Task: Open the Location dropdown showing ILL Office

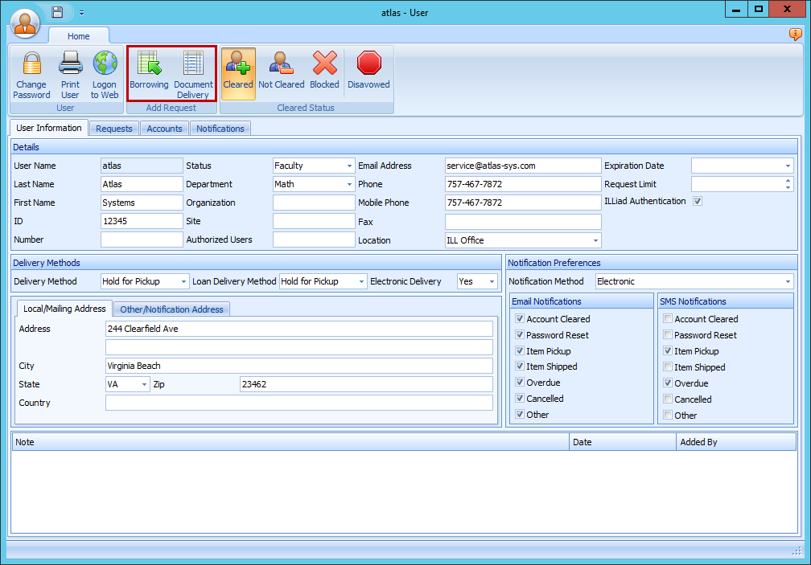Action: click(x=595, y=240)
